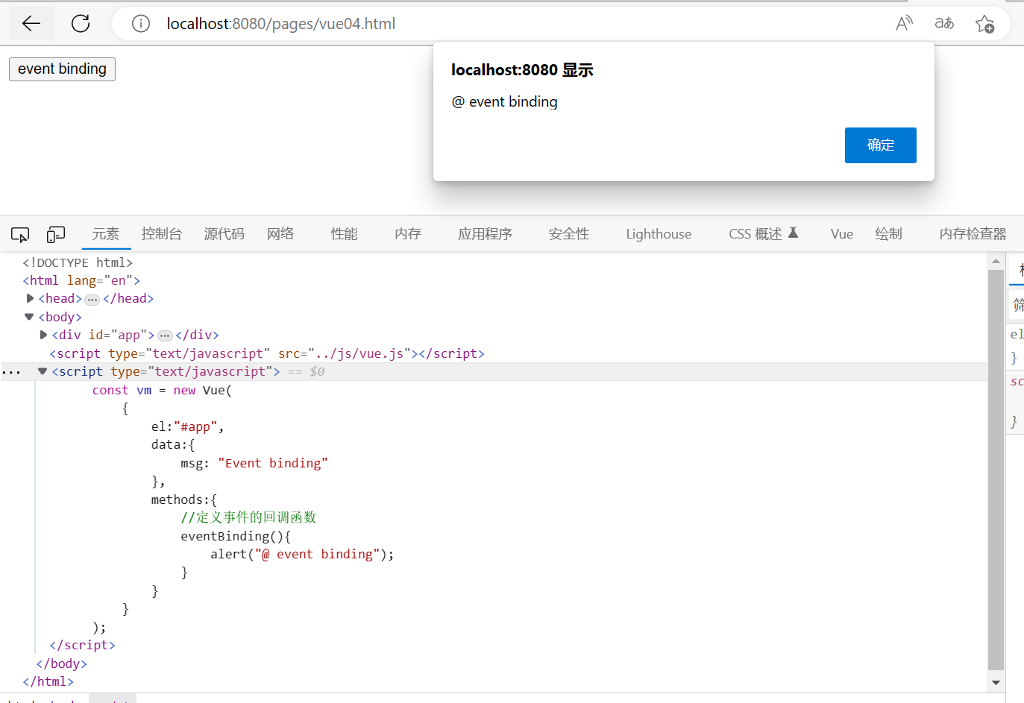Open the 应用程序 tab
Screen dimensions: 1024x703
click(x=485, y=234)
